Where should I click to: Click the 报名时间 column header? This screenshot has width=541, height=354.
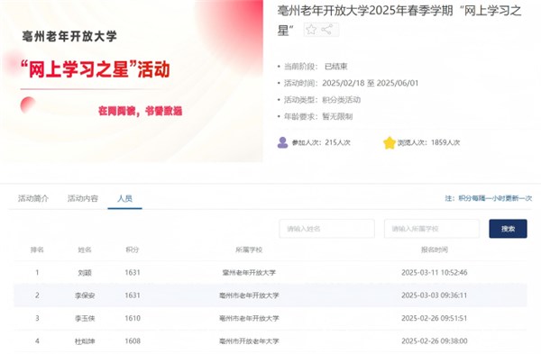(435, 250)
